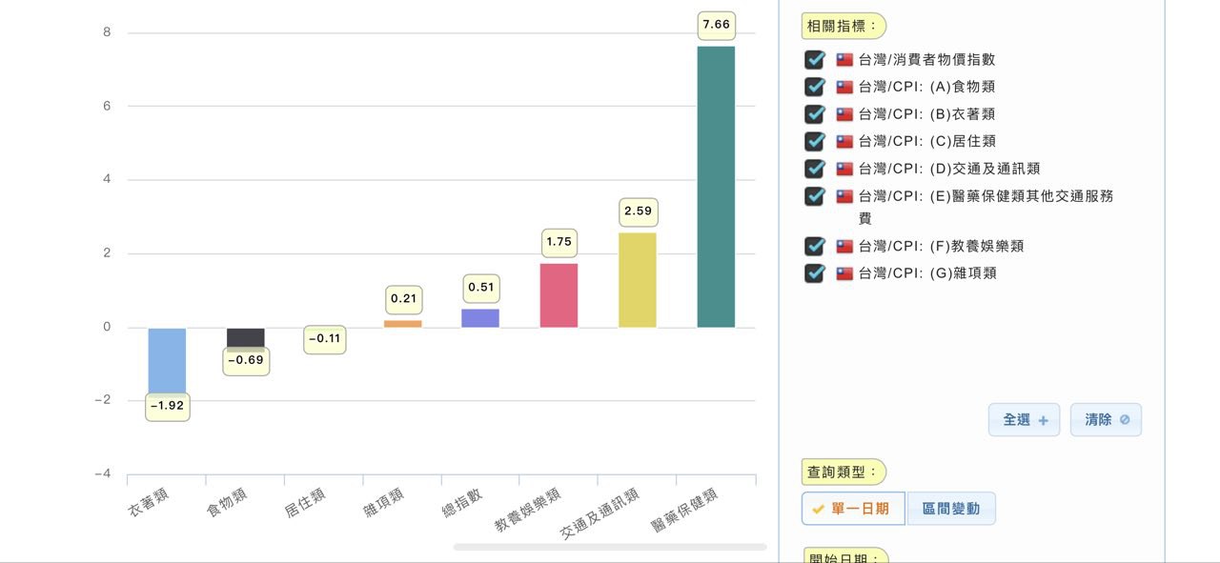Click the 總指數 x-axis label
This screenshot has height=563, width=1220.
tap(462, 502)
